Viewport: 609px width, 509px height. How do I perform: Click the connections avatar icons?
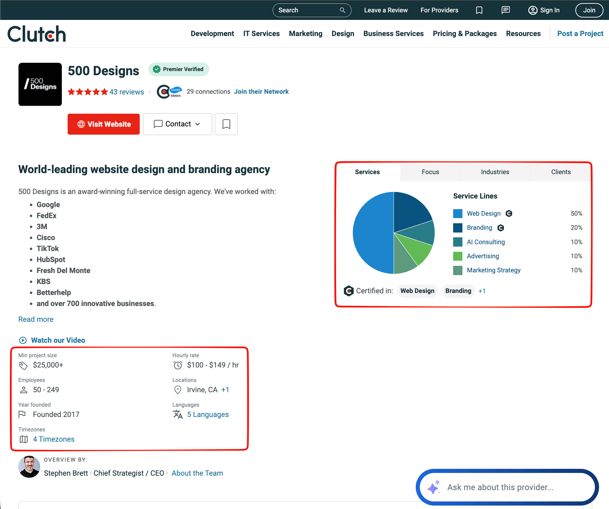click(x=170, y=92)
